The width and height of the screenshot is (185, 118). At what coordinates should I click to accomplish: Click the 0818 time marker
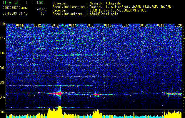(x=143, y=25)
